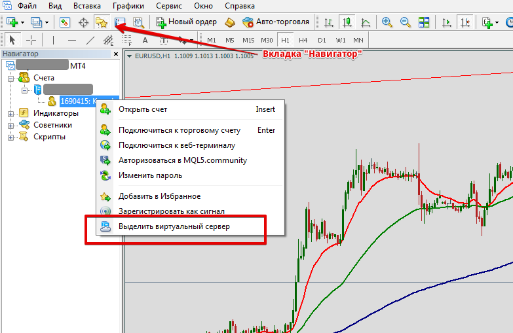
Task: Open the Справка menu
Action: click(x=240, y=6)
